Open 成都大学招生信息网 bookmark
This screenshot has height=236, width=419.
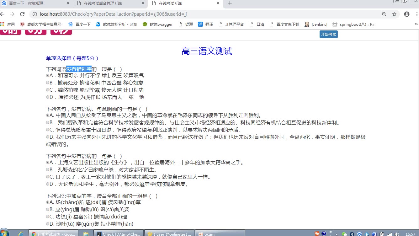pos(41,24)
